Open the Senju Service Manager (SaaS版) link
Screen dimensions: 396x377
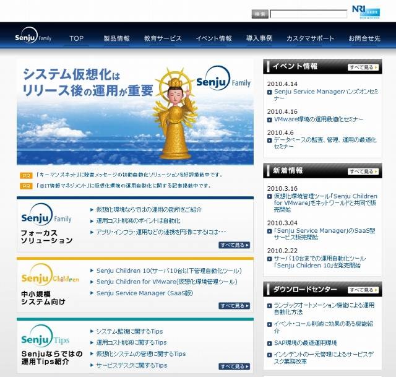[145, 293]
